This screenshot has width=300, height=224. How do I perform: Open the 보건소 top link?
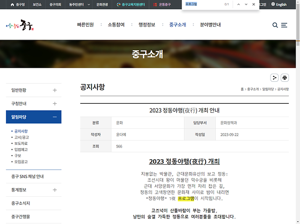click(x=37, y=4)
